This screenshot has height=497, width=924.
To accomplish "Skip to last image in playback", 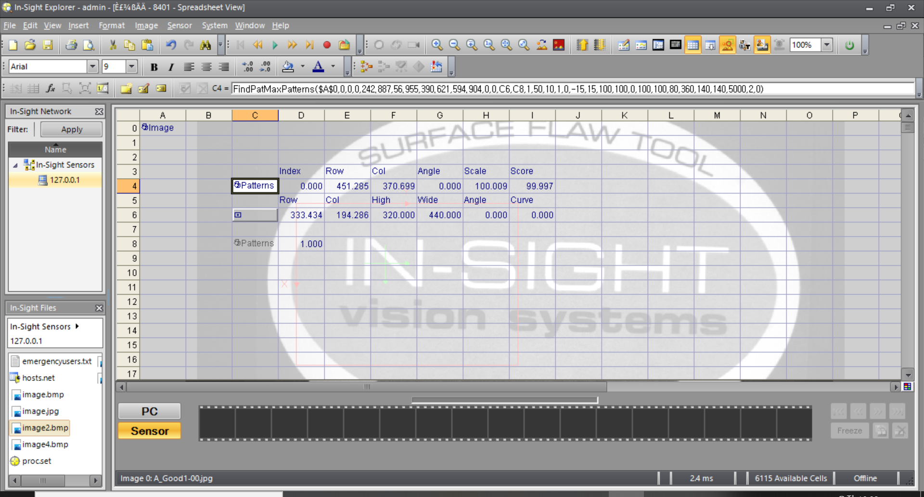I will click(309, 45).
